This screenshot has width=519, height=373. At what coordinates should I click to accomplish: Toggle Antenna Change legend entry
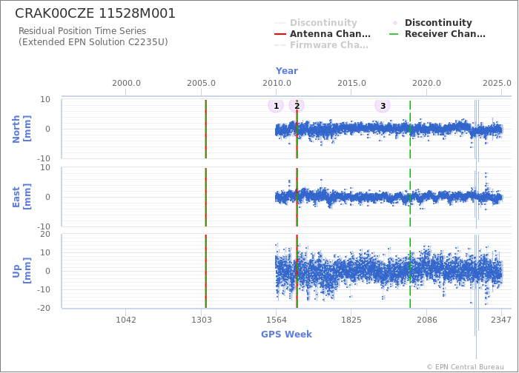[323, 34]
